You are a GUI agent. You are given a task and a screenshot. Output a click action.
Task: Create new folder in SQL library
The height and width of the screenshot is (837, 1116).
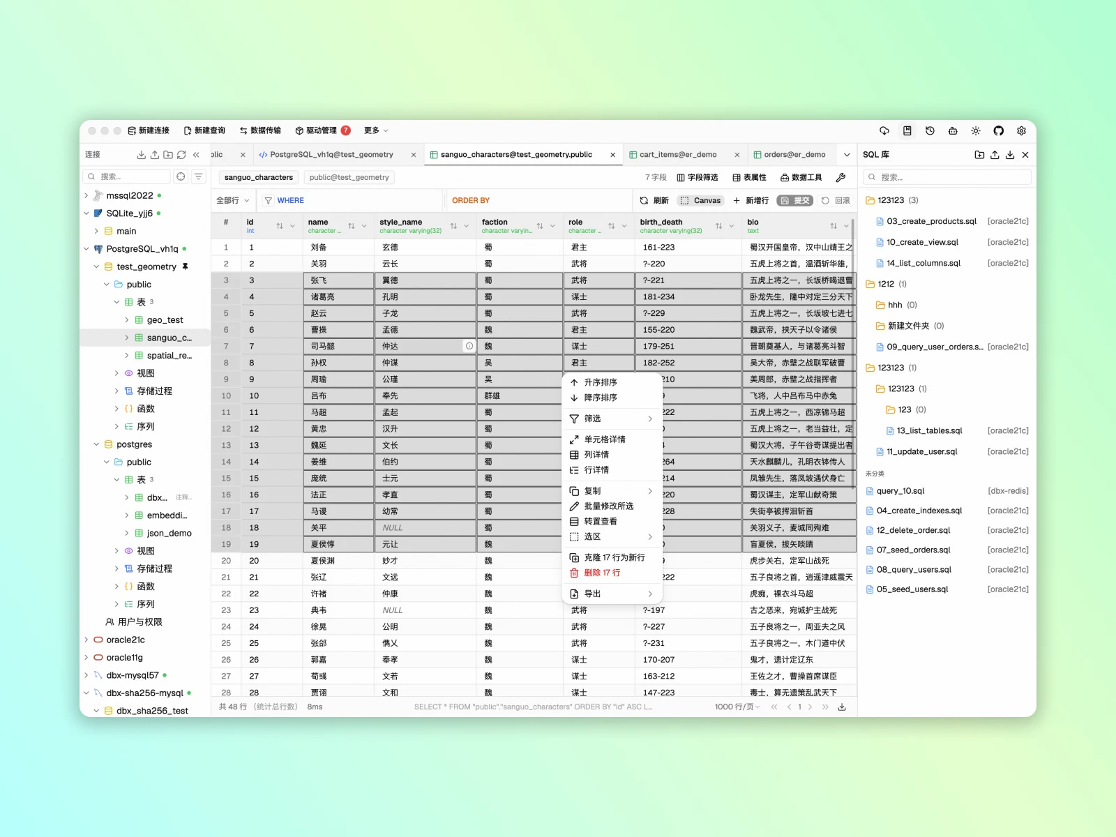(979, 155)
